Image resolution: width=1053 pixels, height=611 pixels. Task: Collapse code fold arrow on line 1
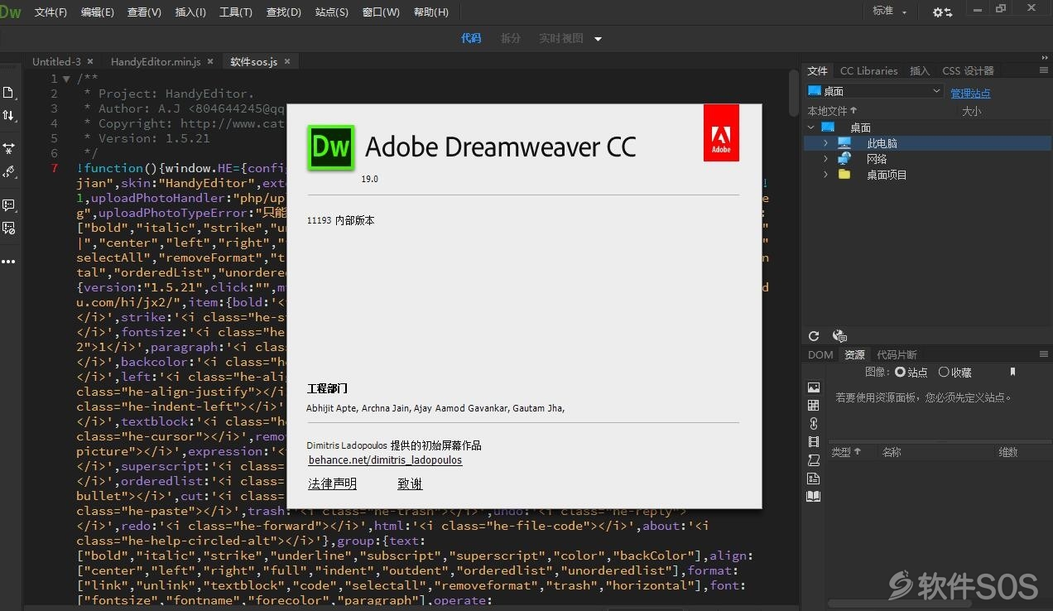(67, 79)
